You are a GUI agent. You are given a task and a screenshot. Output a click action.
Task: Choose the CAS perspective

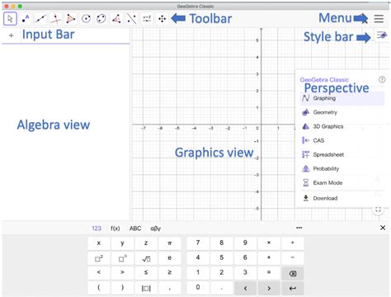[x=342, y=140]
